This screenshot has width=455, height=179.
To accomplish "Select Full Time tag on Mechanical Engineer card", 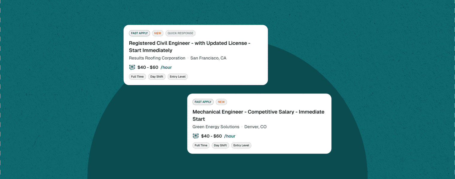I will coord(201,145).
